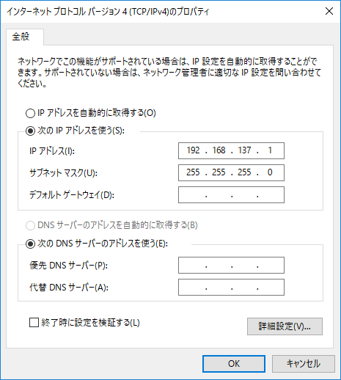This screenshot has width=341, height=380.
Task: Confirm with the OK button
Action: (x=234, y=364)
